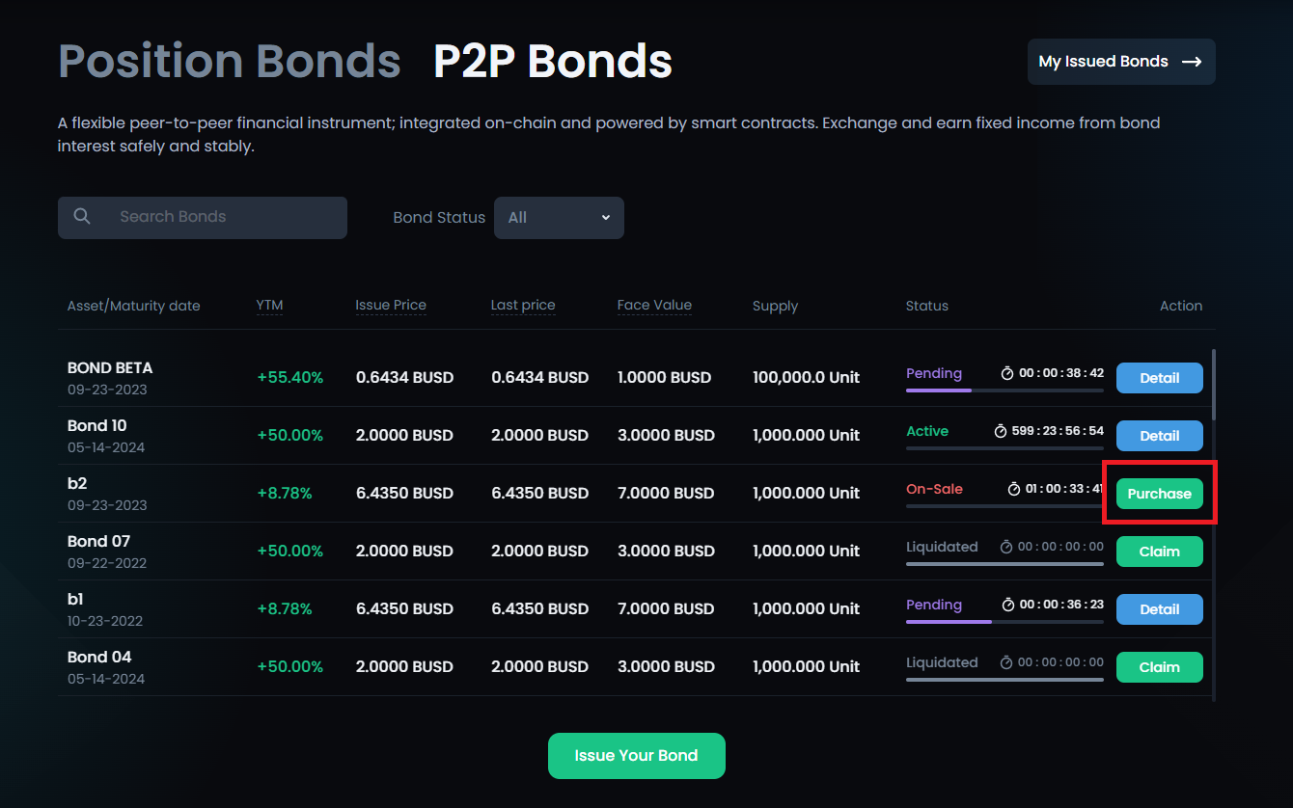Click the stopwatch icon in Bond 07 row
The image size is (1293, 808).
coord(1006,547)
